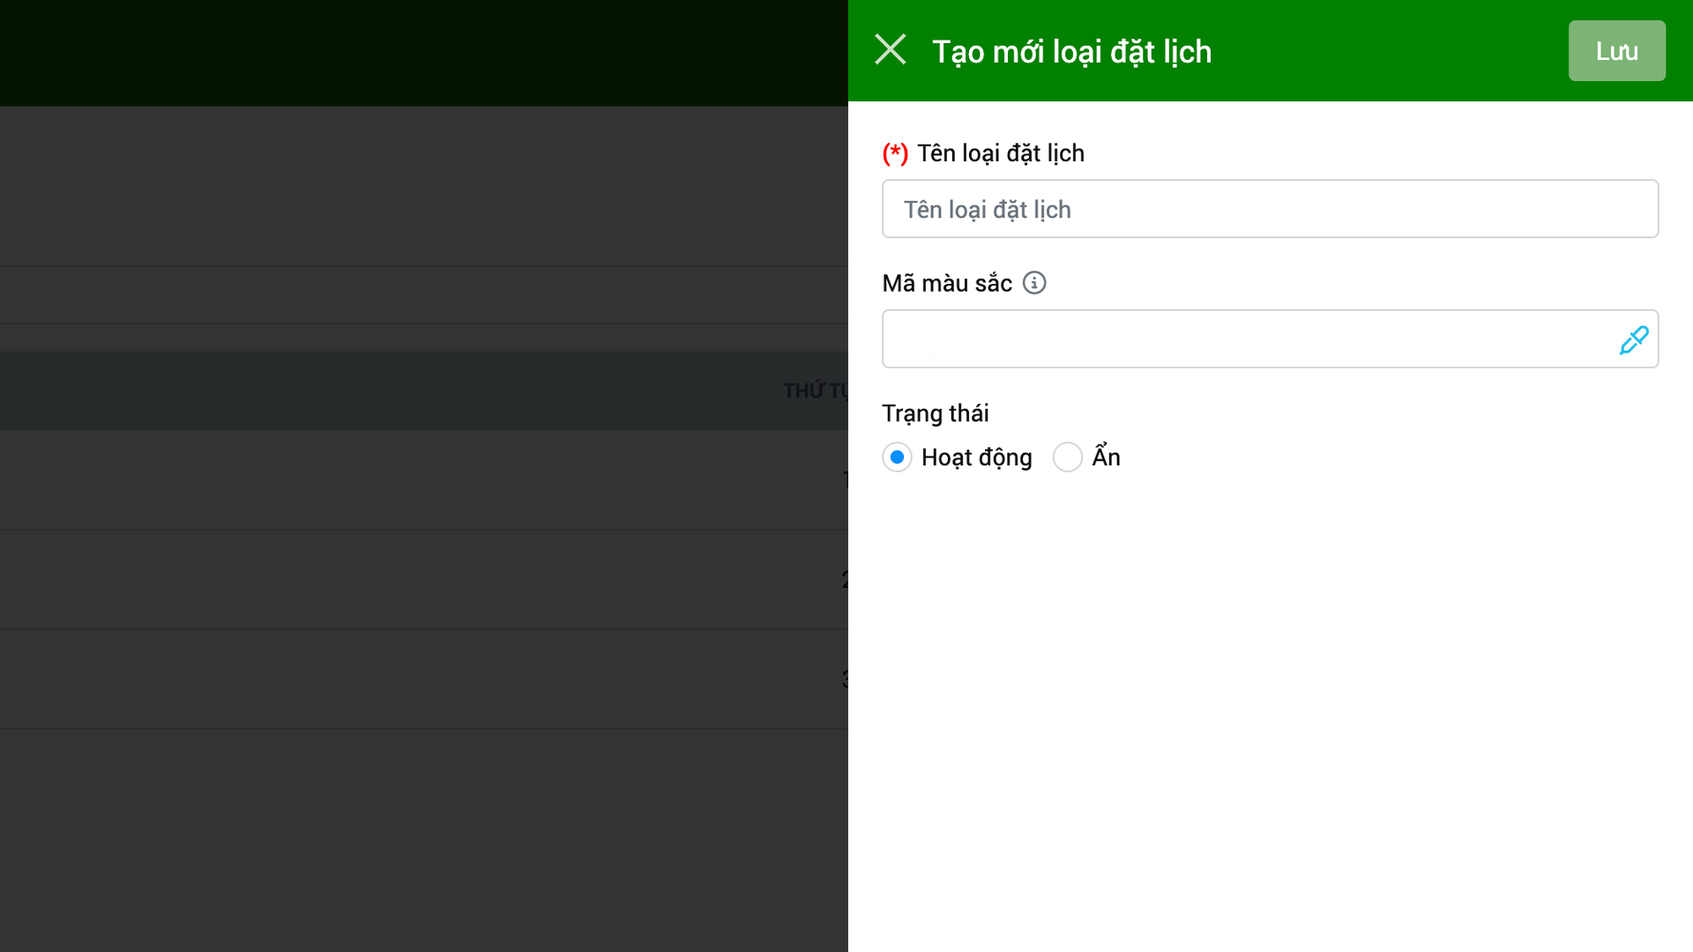Click the panel title Tạo mới loại đặt lịch
This screenshot has width=1693, height=952.
1071,52
